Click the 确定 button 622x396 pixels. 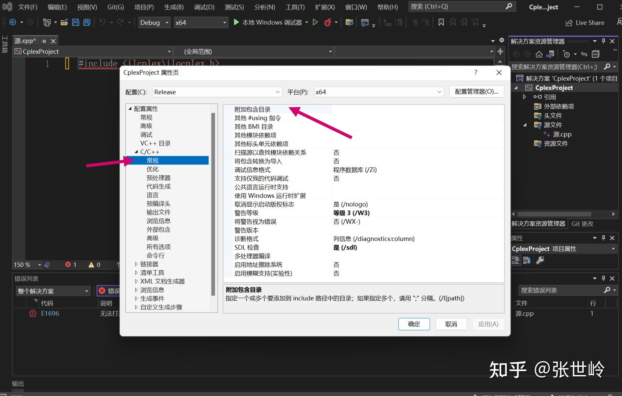tap(414, 324)
